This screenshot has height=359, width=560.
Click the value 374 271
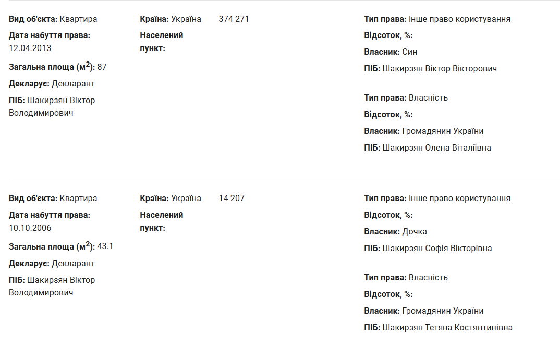[234, 19]
